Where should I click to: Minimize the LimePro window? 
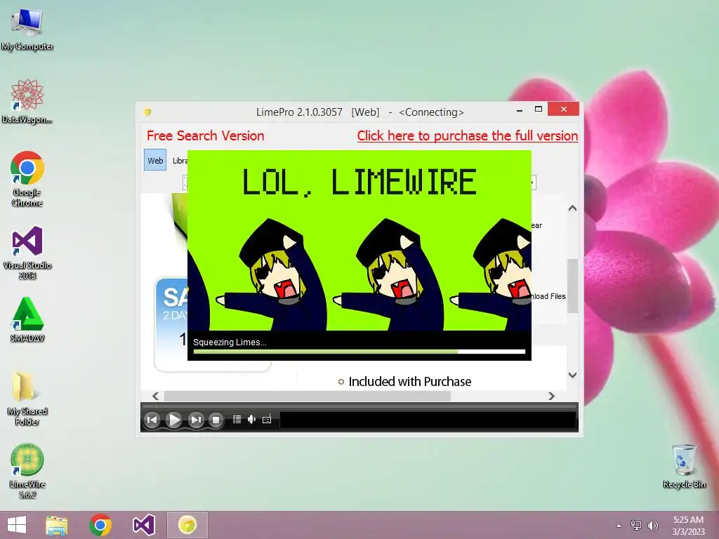click(520, 110)
